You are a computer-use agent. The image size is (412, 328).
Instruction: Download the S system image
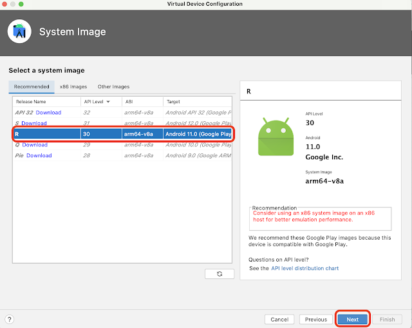click(34, 123)
